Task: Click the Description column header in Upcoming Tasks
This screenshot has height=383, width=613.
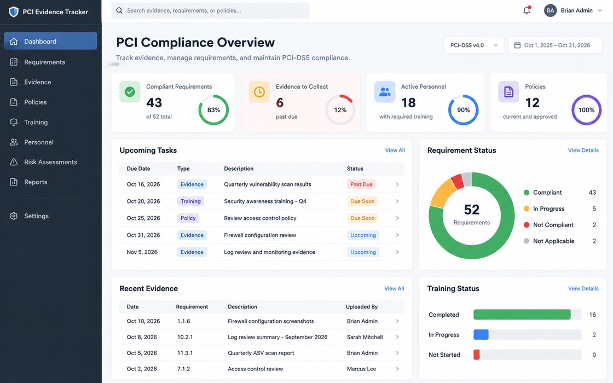Action: (239, 169)
